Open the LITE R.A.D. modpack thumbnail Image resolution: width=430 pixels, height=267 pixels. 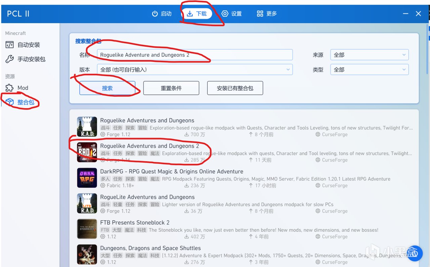[x=87, y=204]
